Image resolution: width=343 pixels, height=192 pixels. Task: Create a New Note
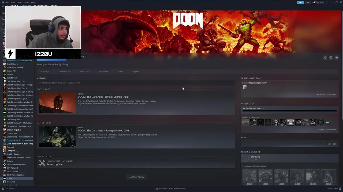coord(331,144)
